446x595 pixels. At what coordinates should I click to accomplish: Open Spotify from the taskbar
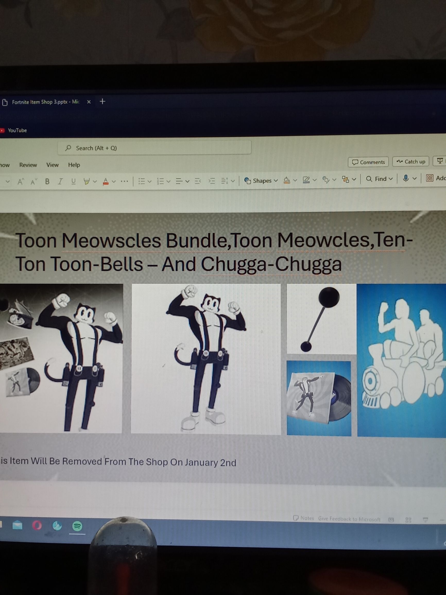(x=78, y=526)
